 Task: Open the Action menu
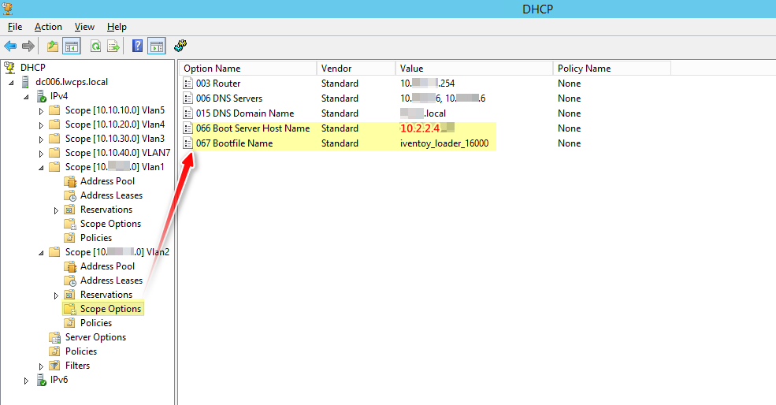click(x=48, y=27)
